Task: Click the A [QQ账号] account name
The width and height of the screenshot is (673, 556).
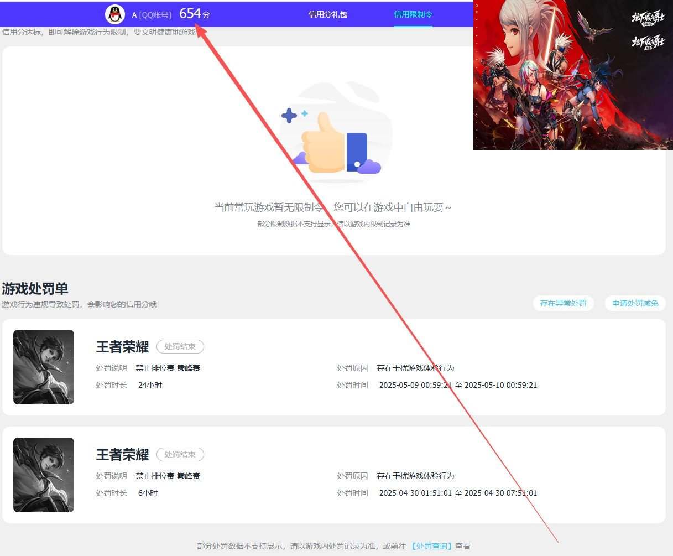Action: click(x=152, y=15)
